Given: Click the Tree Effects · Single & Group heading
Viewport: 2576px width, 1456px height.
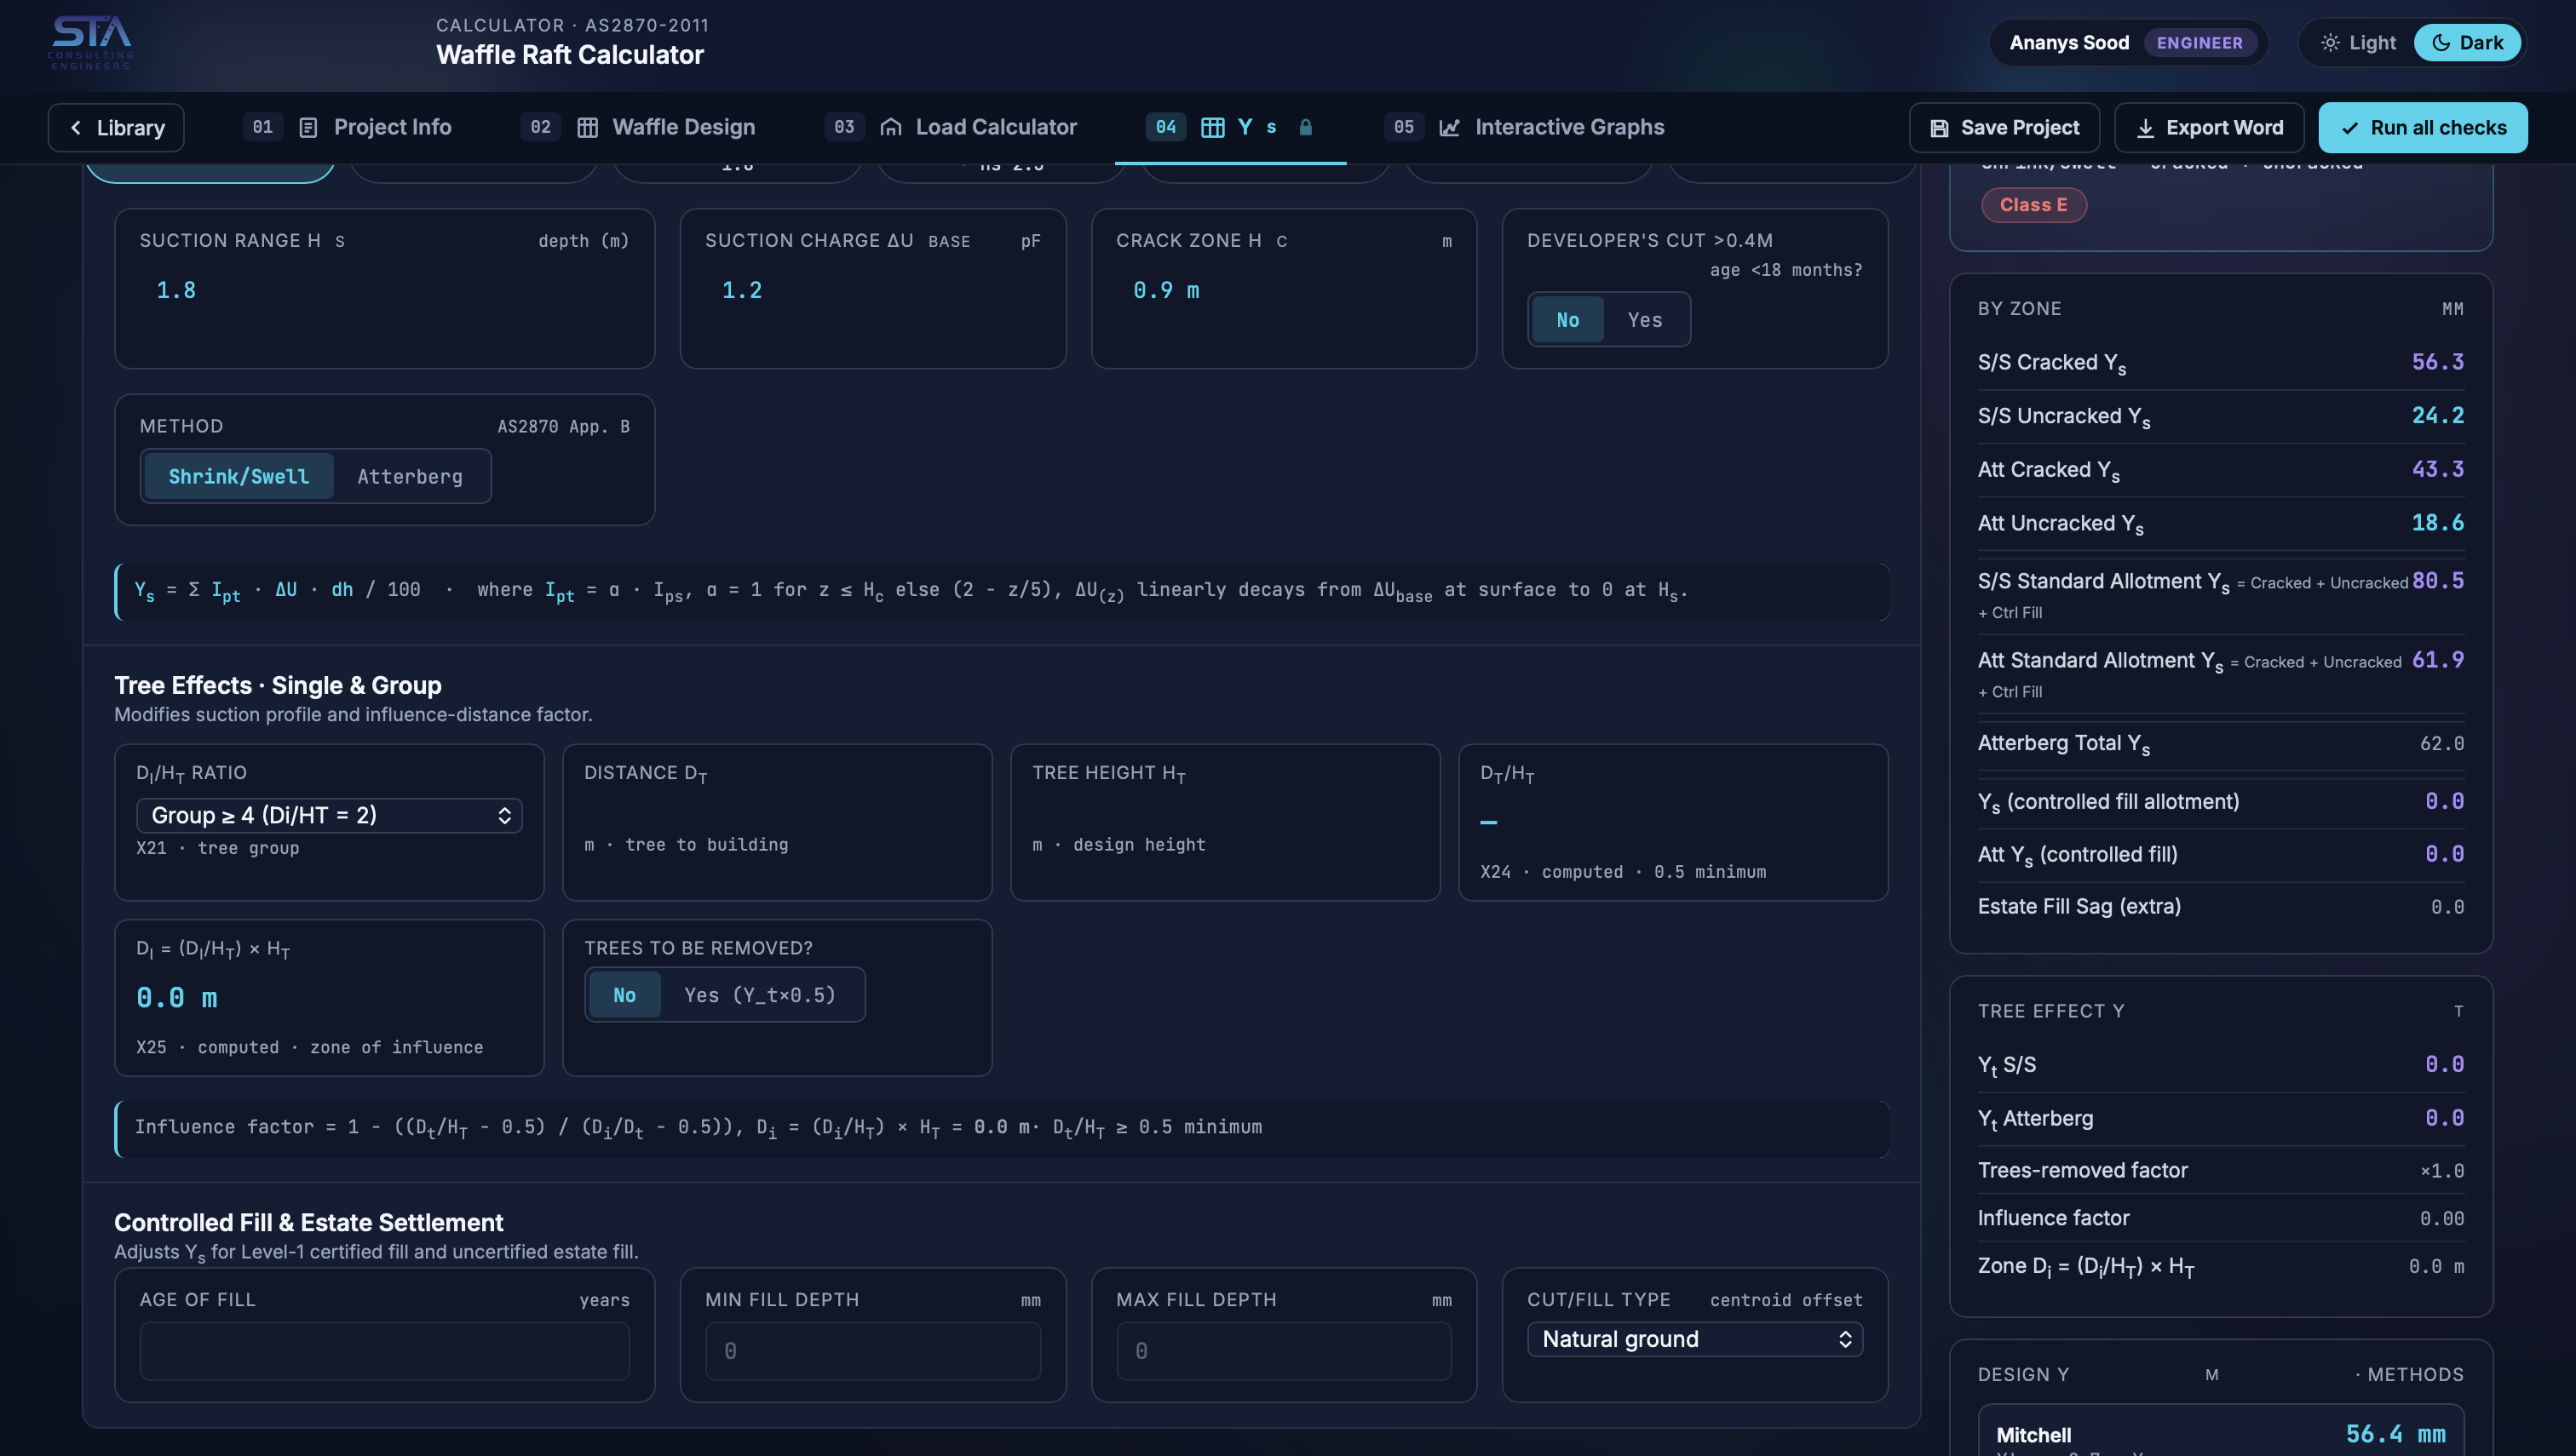Looking at the screenshot, I should coord(277,686).
